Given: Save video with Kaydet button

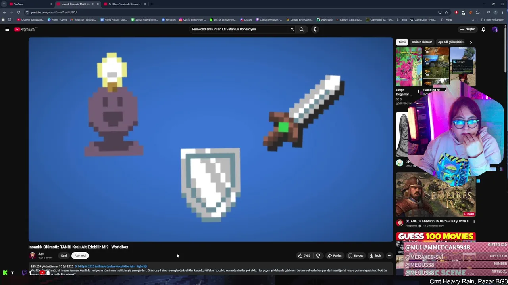Looking at the screenshot, I should click(356, 256).
